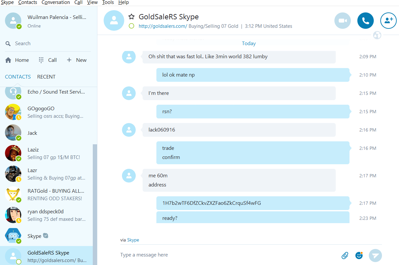Click sender avatar beside 'me 60m'
The width and height of the screenshot is (399, 265).
point(129,176)
